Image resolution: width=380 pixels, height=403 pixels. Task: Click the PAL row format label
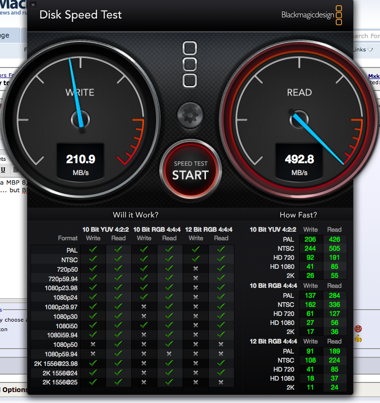(x=72, y=250)
